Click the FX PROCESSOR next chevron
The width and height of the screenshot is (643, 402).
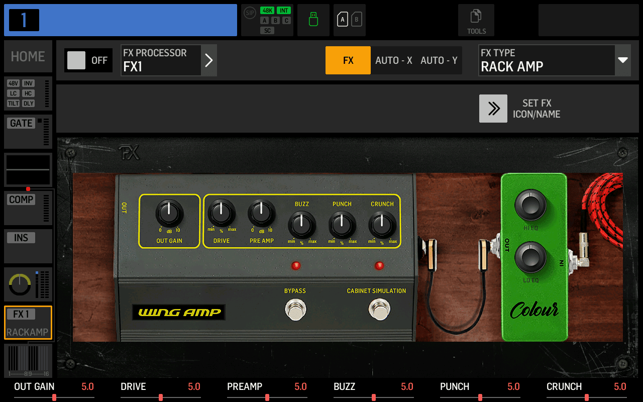click(209, 60)
